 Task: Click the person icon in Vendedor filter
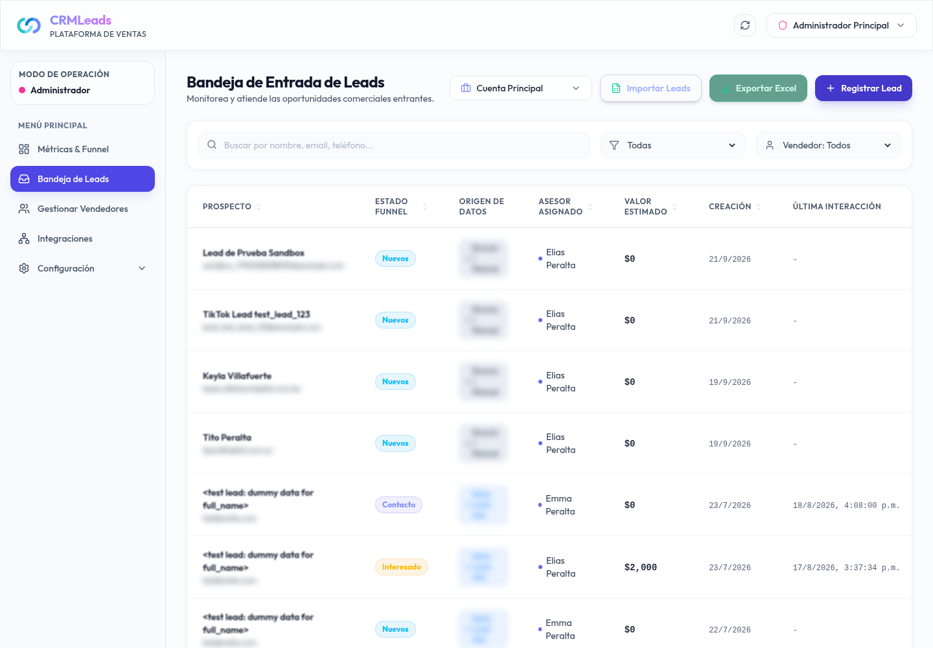coord(770,145)
